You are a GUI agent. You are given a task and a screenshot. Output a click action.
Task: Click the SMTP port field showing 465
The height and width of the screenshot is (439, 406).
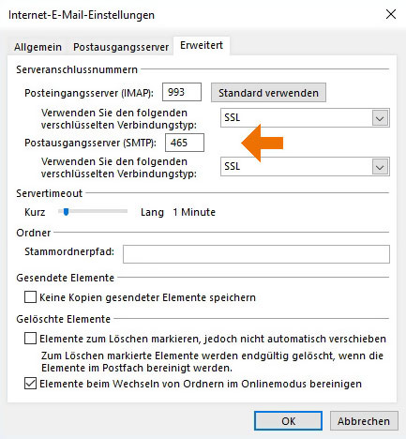185,143
